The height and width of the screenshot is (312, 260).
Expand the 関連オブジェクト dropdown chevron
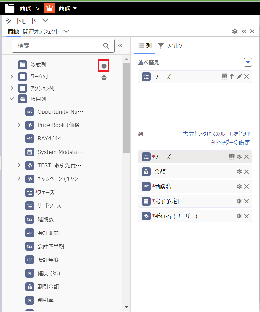point(66,31)
